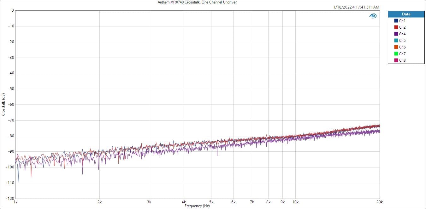Click the 1k tick on frequency axis

pyautogui.click(x=15, y=202)
